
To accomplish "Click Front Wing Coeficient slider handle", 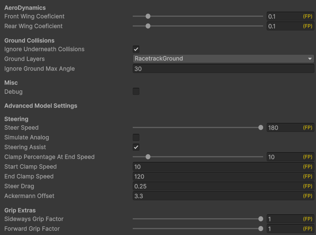I will [148, 16].
